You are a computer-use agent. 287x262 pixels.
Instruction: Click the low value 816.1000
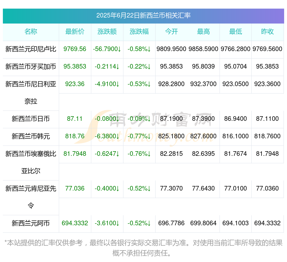pos(236,136)
